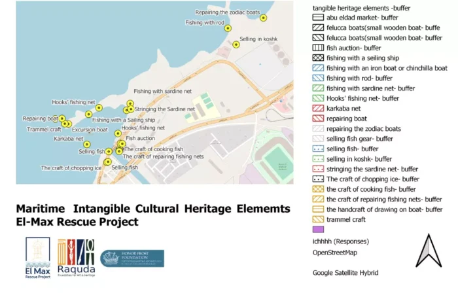Click the abu eldad market legend swatch
The height and width of the screenshot is (301, 458).
click(x=319, y=18)
